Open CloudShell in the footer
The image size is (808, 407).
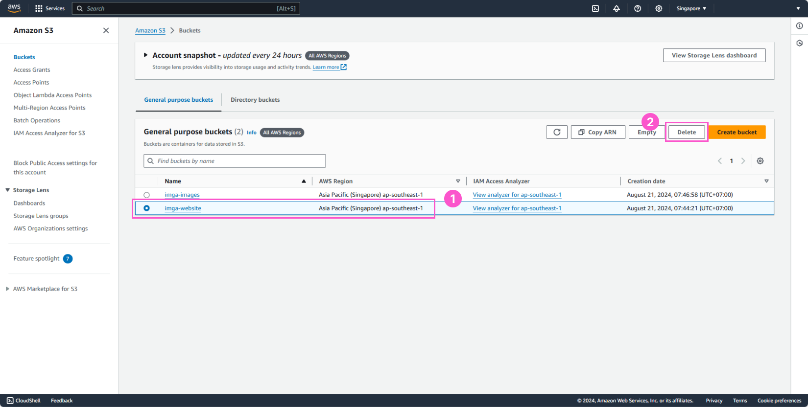pyautogui.click(x=24, y=401)
